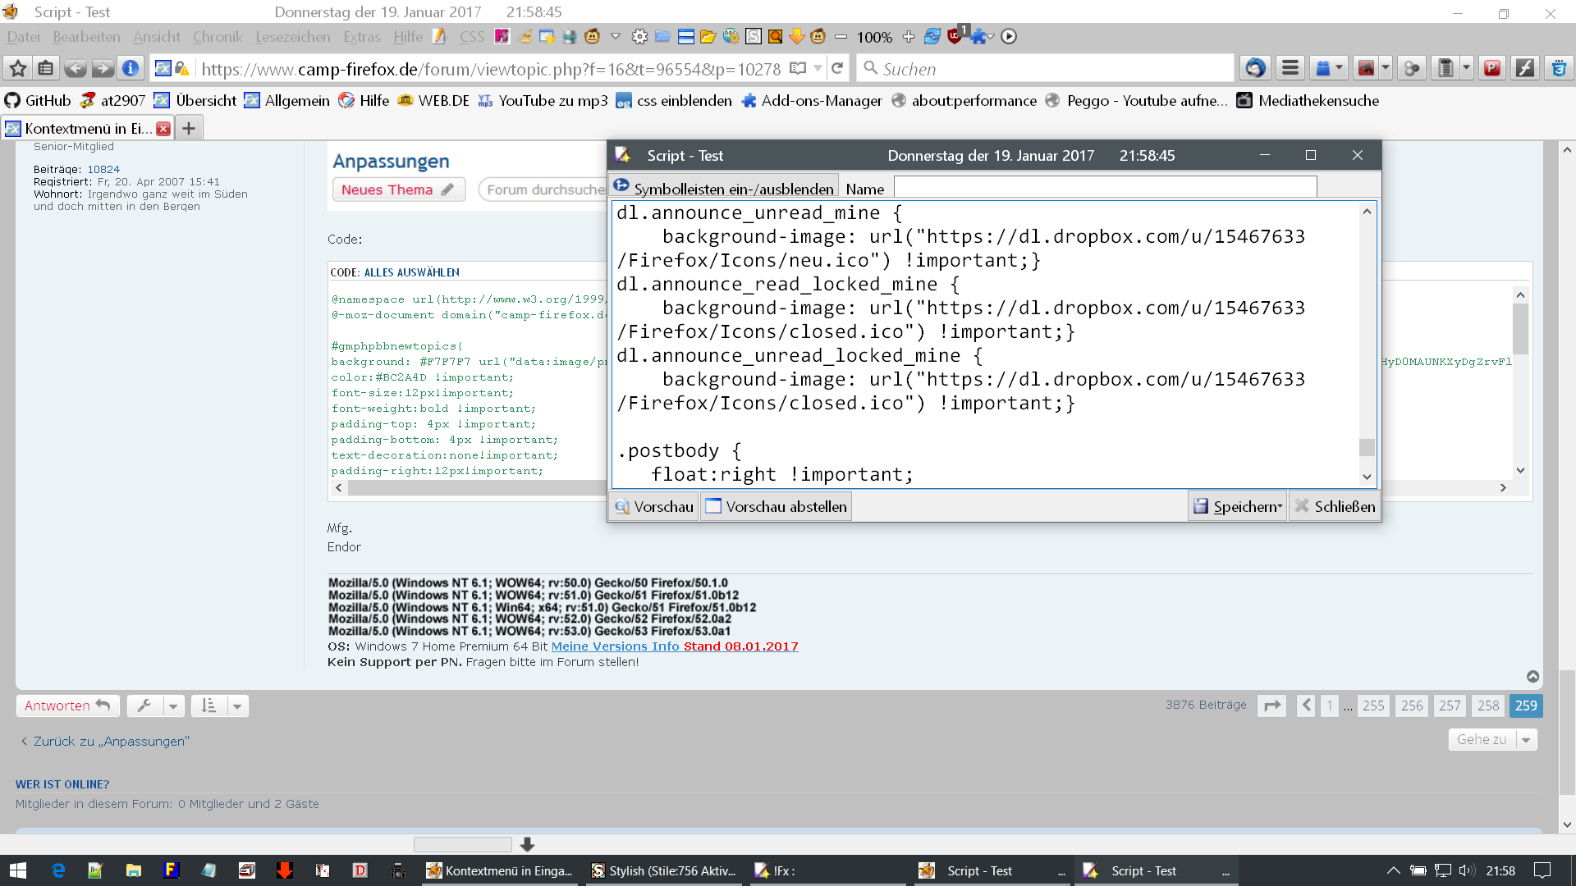Click the settings gear icon in menu bar
1576x886 pixels.
pyautogui.click(x=639, y=37)
